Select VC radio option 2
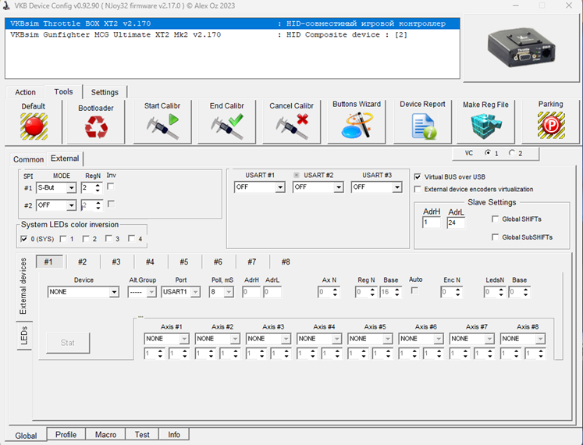Image resolution: width=583 pixels, height=445 pixels. [x=513, y=153]
